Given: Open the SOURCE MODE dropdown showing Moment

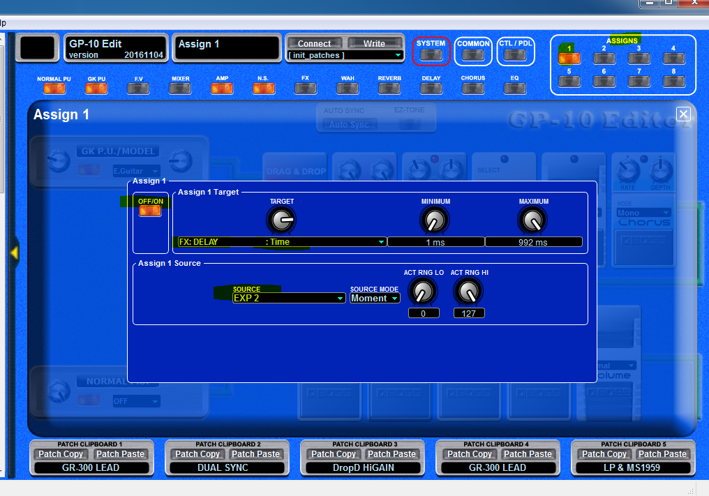Looking at the screenshot, I should pyautogui.click(x=375, y=298).
